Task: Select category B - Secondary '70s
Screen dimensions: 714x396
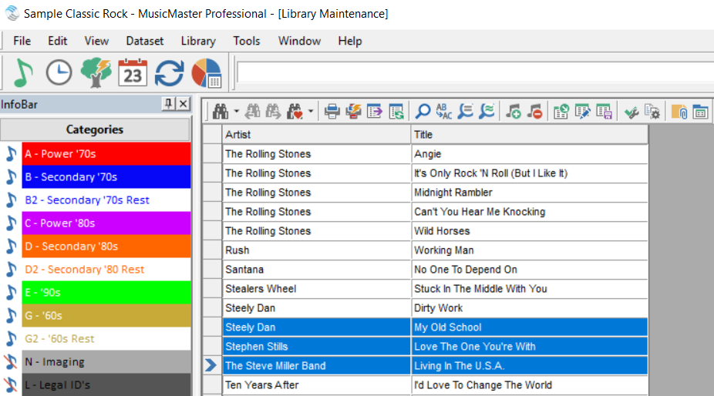Action: coord(106,177)
